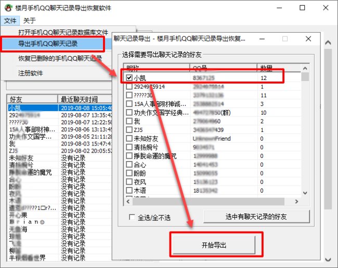Check the ZJ5 row checkbox
The image size is (338, 268).
129,130
